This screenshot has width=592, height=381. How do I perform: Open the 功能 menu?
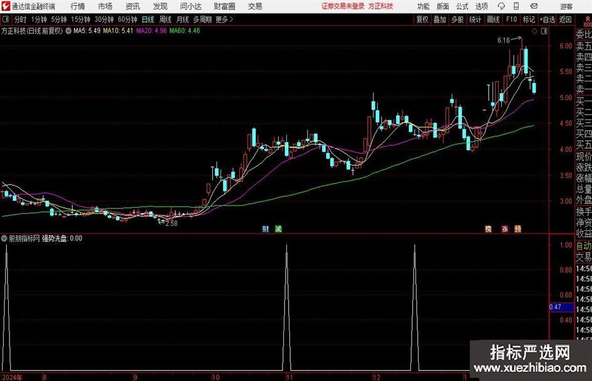click(x=423, y=6)
